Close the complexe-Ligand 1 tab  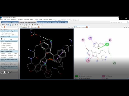tap(87, 27)
